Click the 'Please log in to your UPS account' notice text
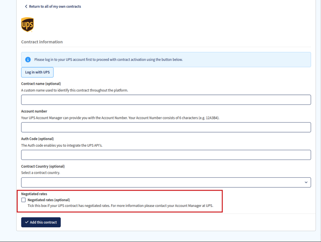The height and width of the screenshot is (242, 321). (x=109, y=60)
